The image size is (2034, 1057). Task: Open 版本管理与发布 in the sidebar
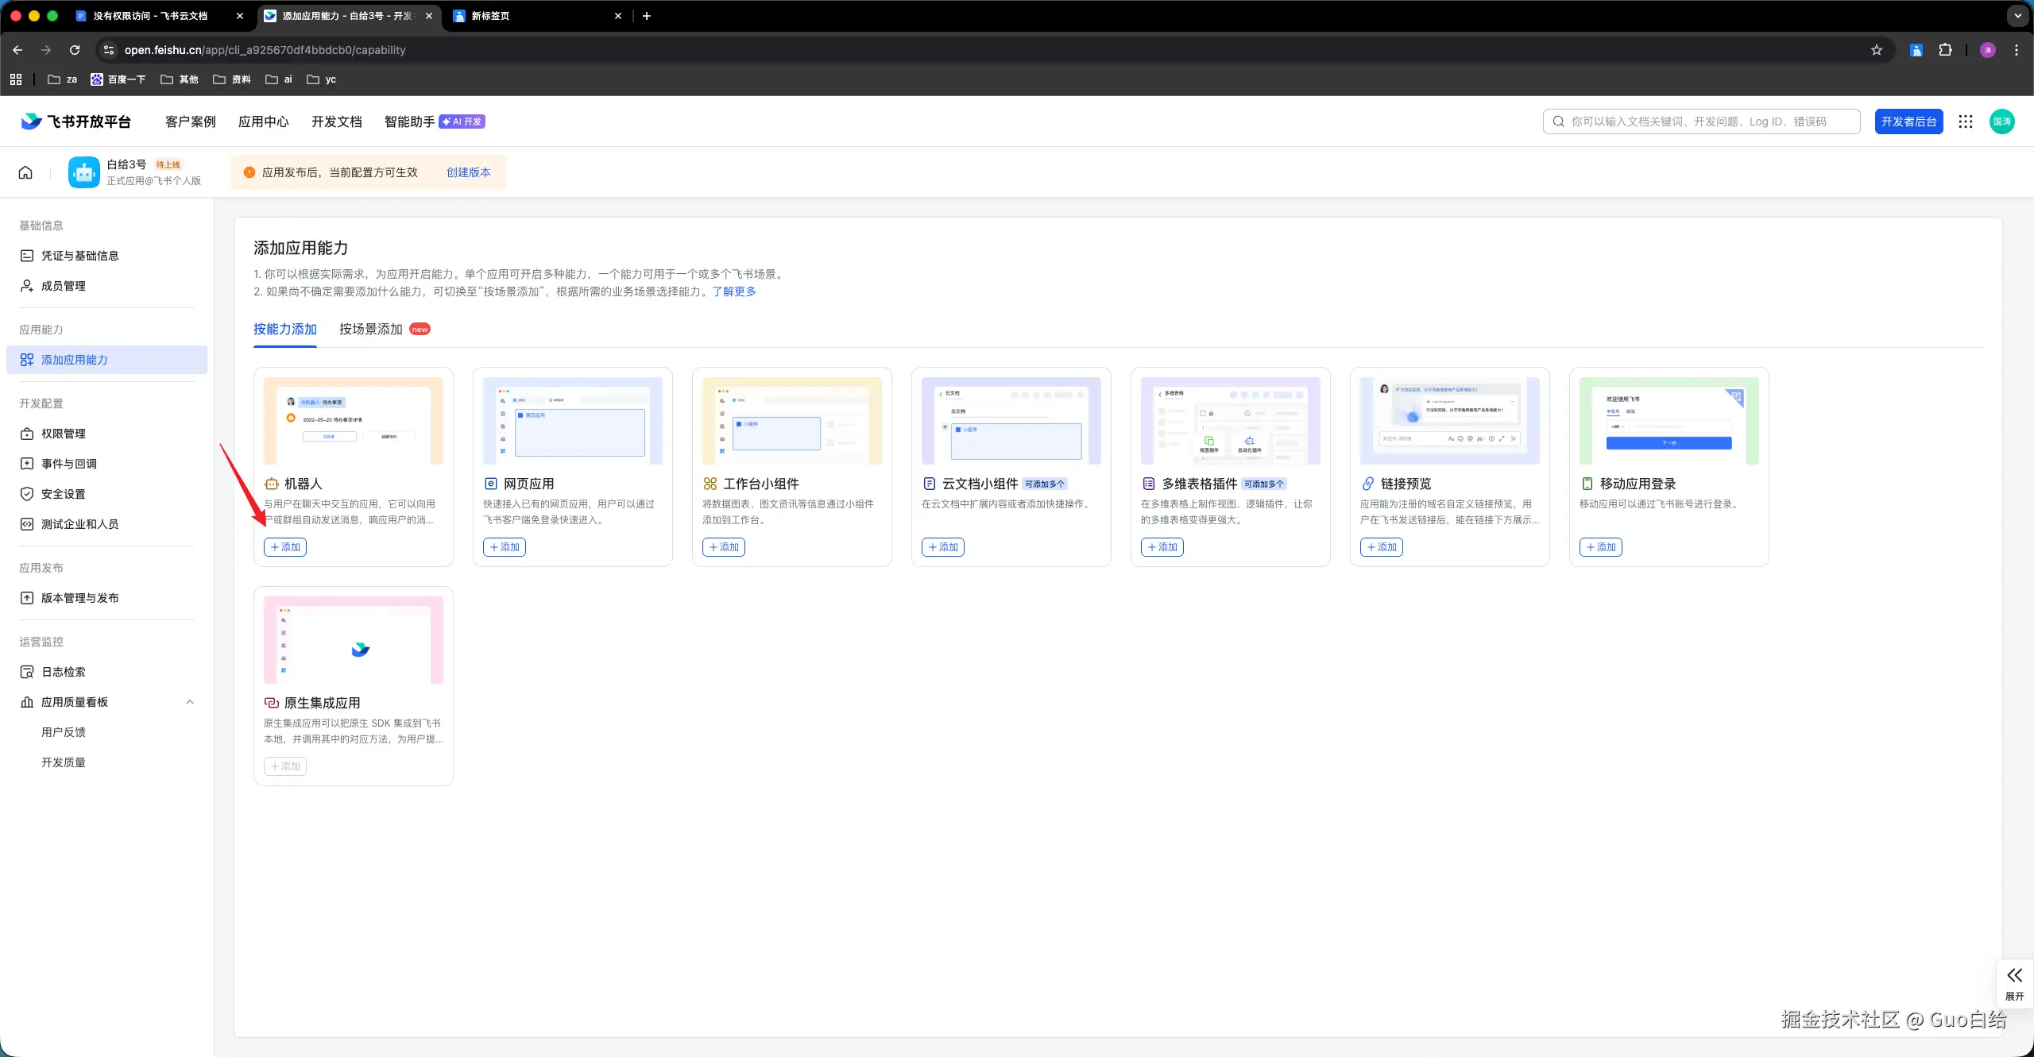tap(80, 598)
